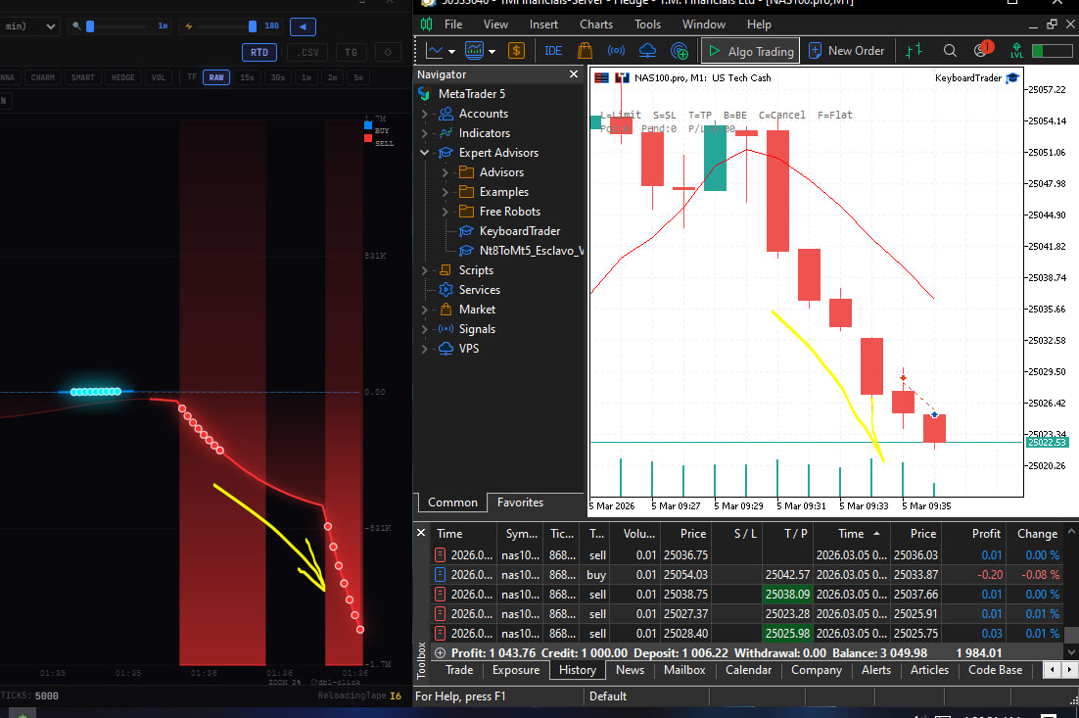The image size is (1079, 718).
Task: Click the New Order button
Action: click(x=846, y=51)
